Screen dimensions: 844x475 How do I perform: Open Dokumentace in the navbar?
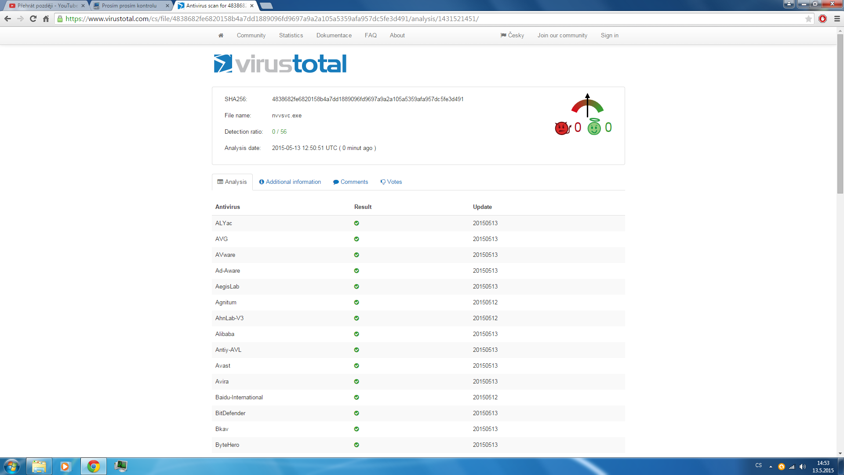pos(334,36)
